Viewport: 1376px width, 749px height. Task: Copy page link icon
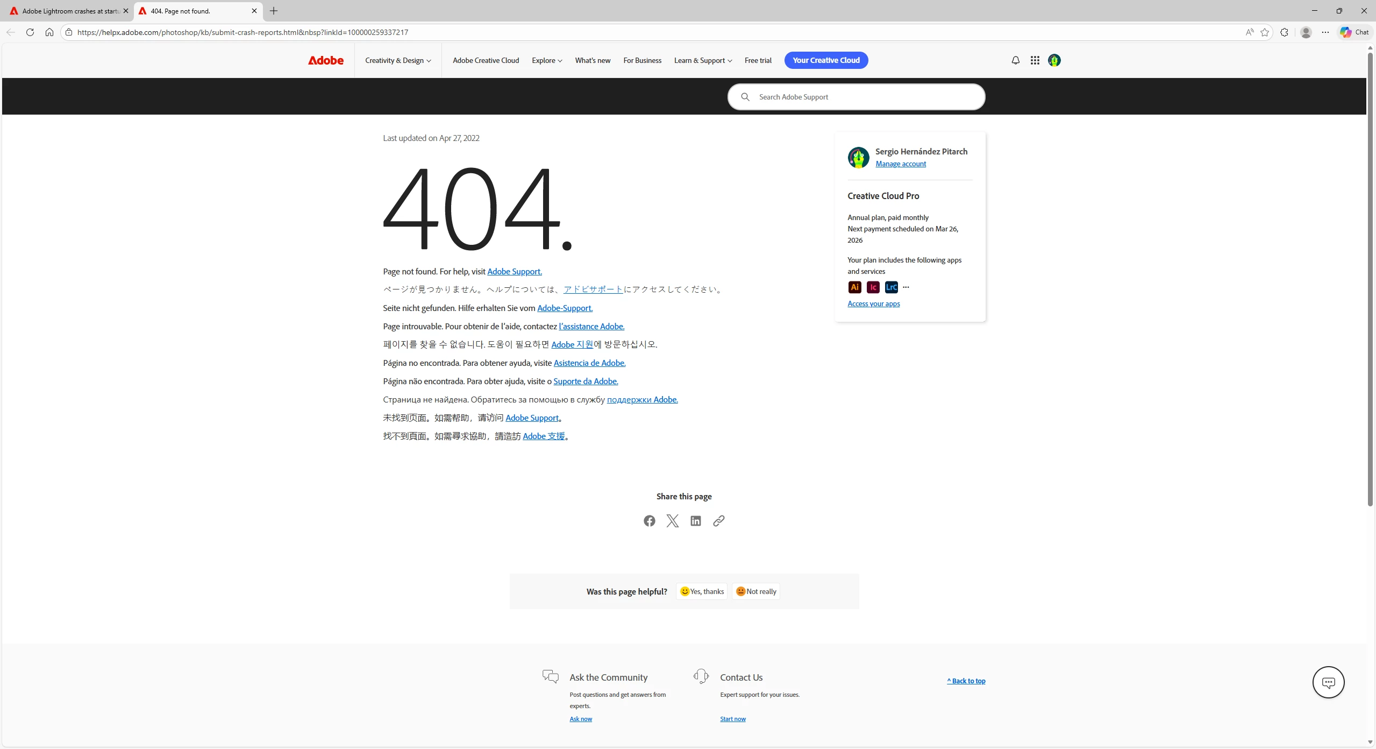click(x=718, y=521)
